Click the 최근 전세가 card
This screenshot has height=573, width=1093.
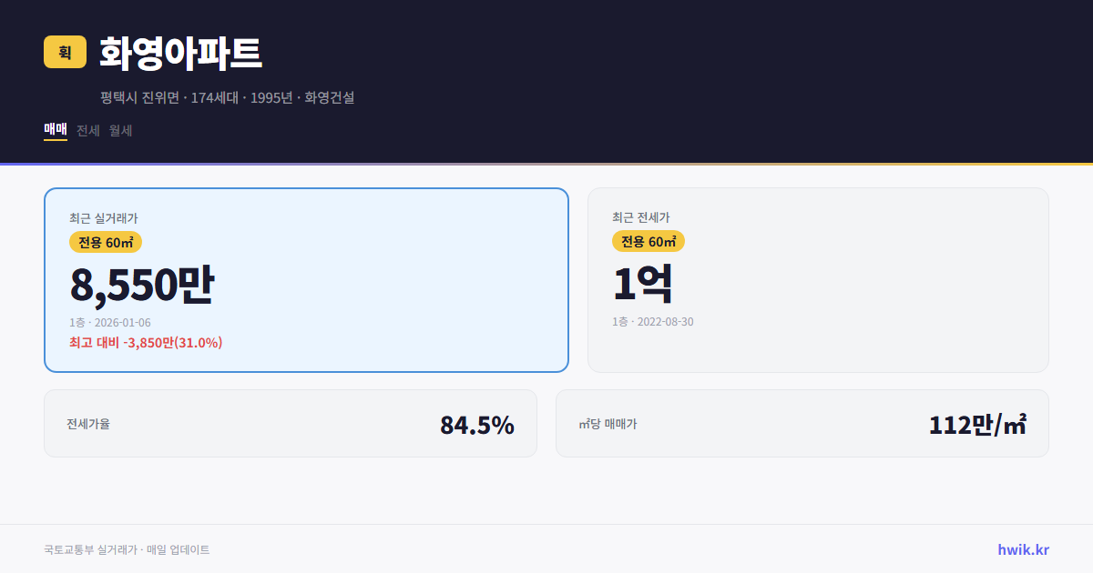tap(818, 279)
